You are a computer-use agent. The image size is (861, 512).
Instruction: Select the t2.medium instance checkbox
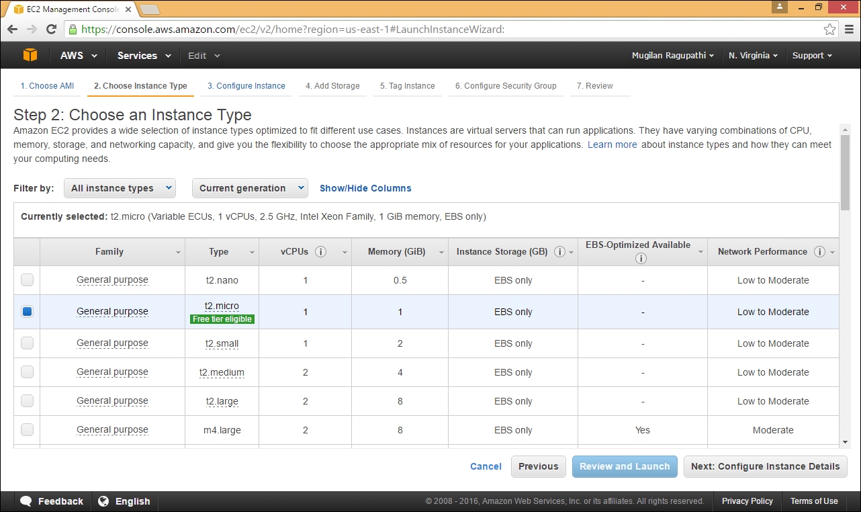27,372
